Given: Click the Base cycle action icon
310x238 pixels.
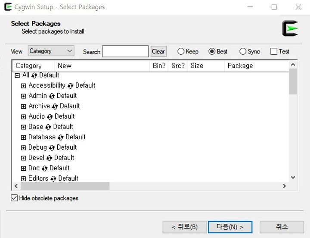Looking at the screenshot, I should pos(48,127).
